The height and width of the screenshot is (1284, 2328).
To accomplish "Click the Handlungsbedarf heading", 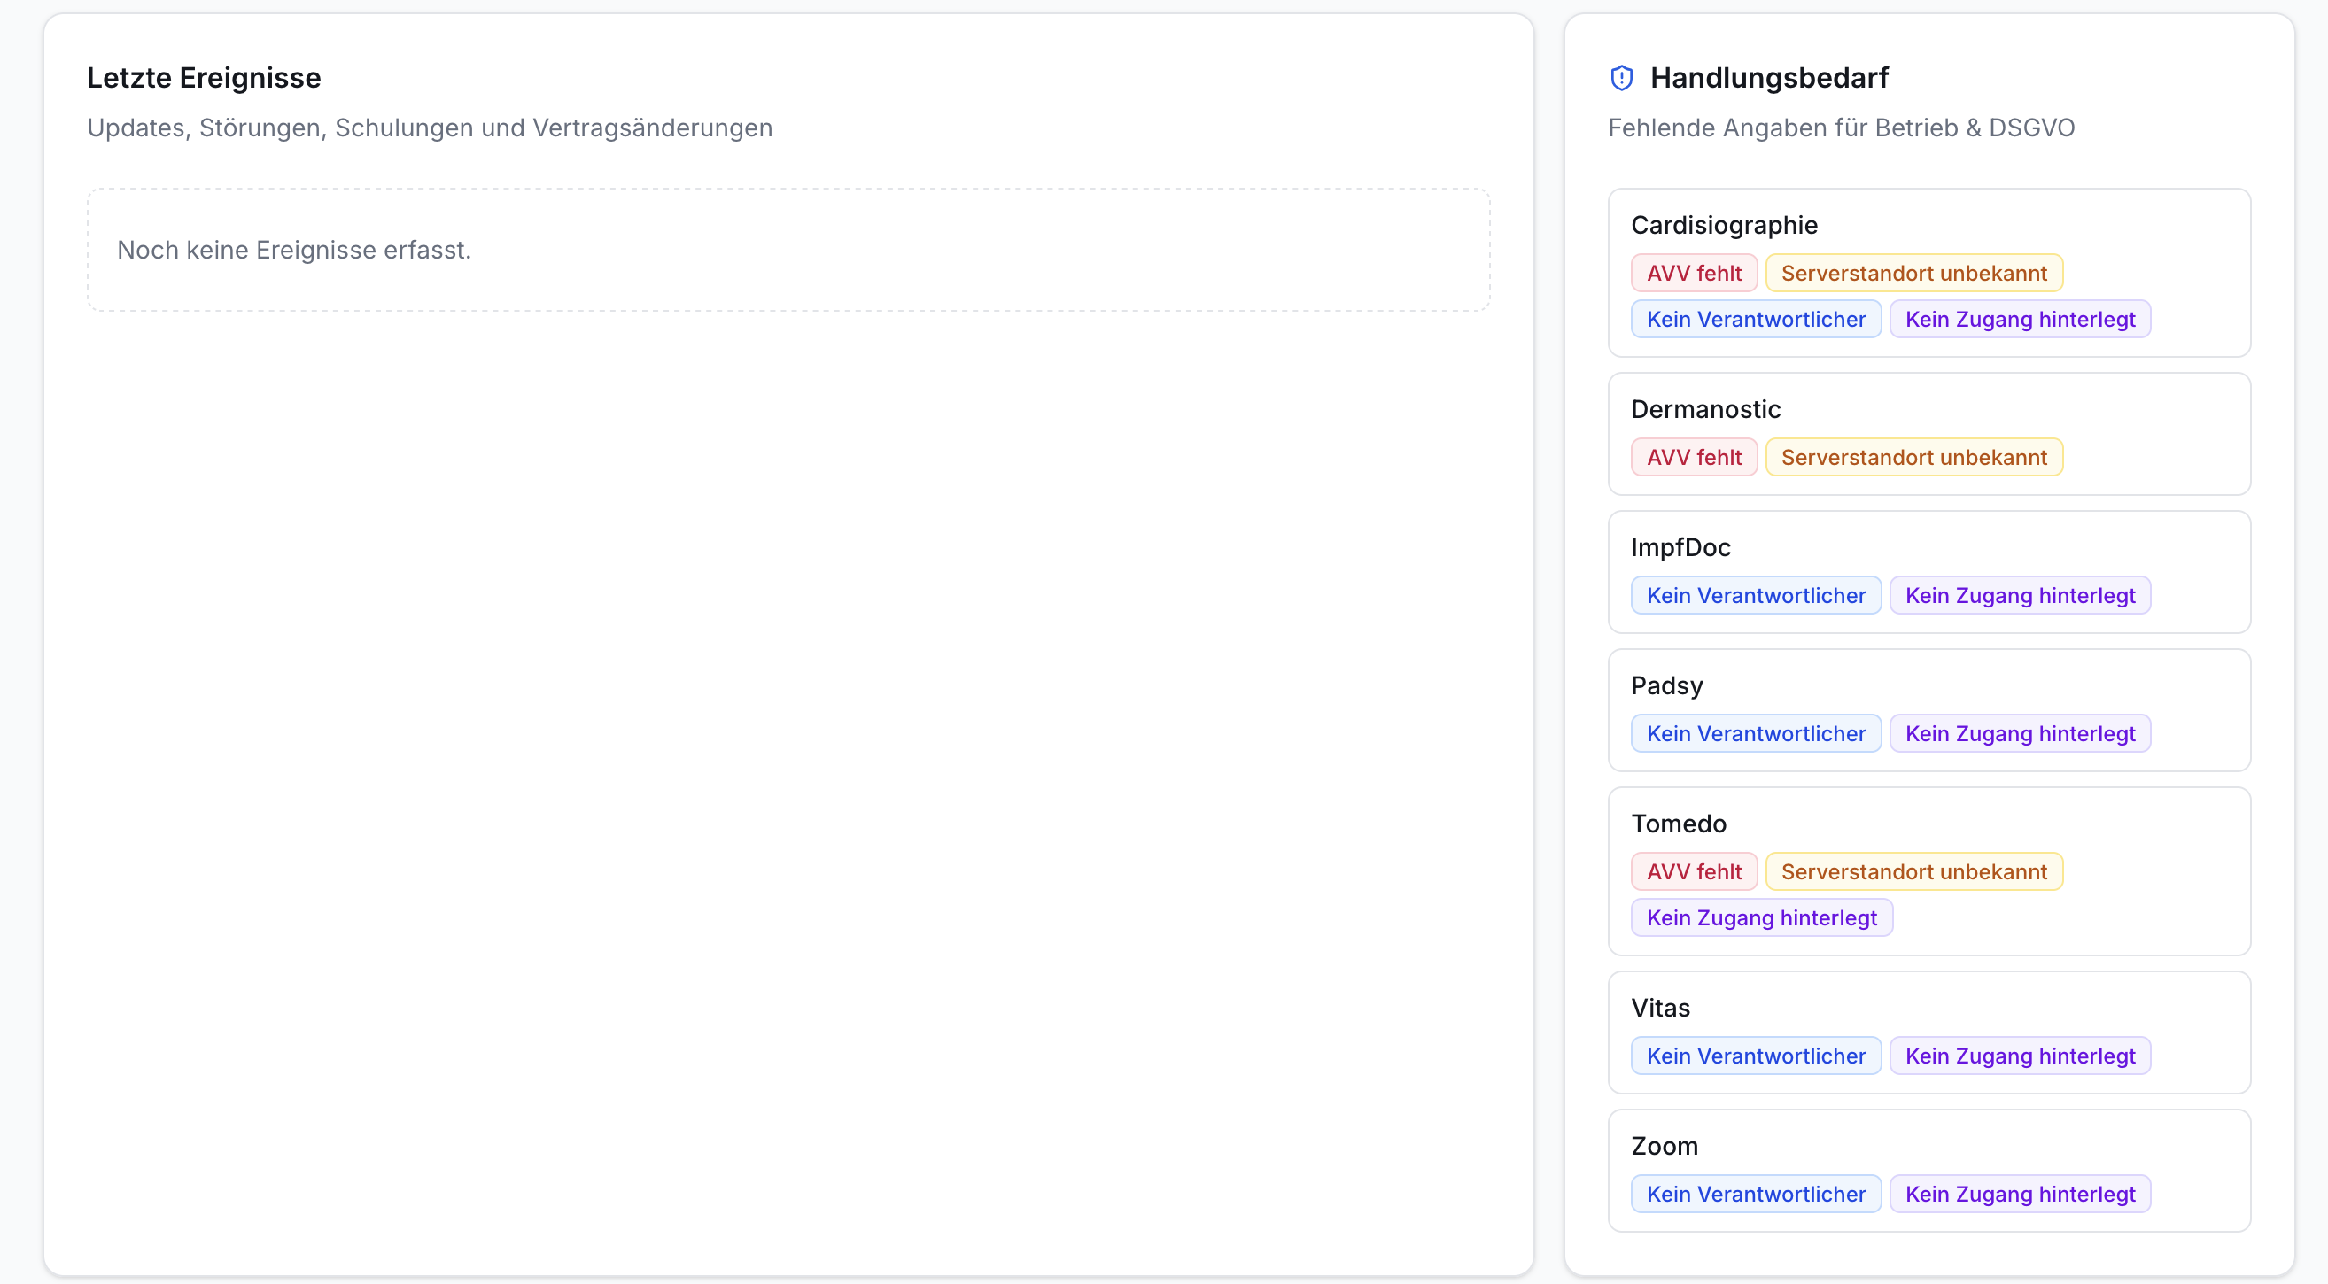I will (x=1769, y=78).
